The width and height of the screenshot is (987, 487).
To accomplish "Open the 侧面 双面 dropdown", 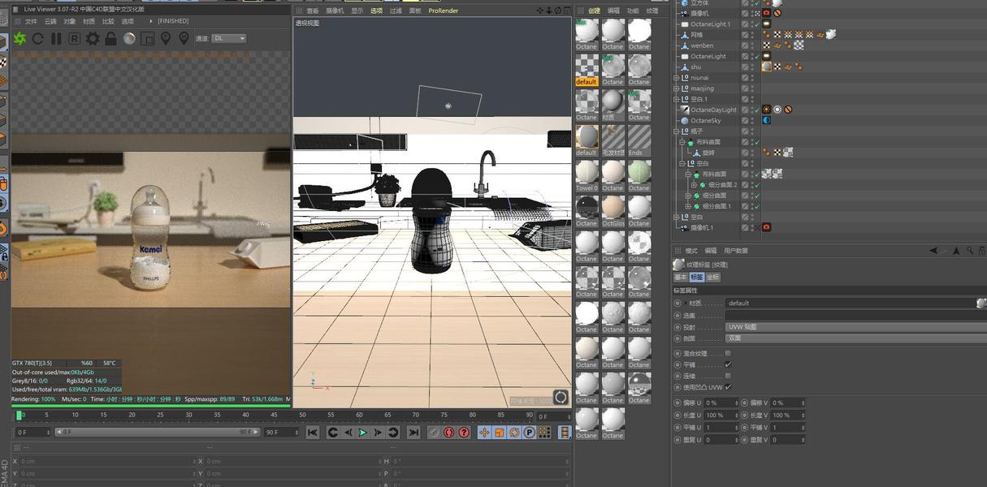I will (853, 338).
